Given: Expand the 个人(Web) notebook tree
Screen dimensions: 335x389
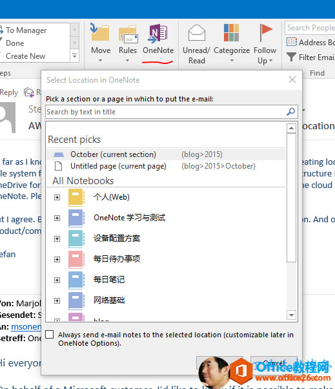Looking at the screenshot, I should coord(57,197).
